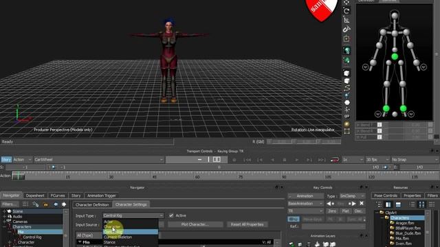Click the Reset All Properties button

point(247,224)
